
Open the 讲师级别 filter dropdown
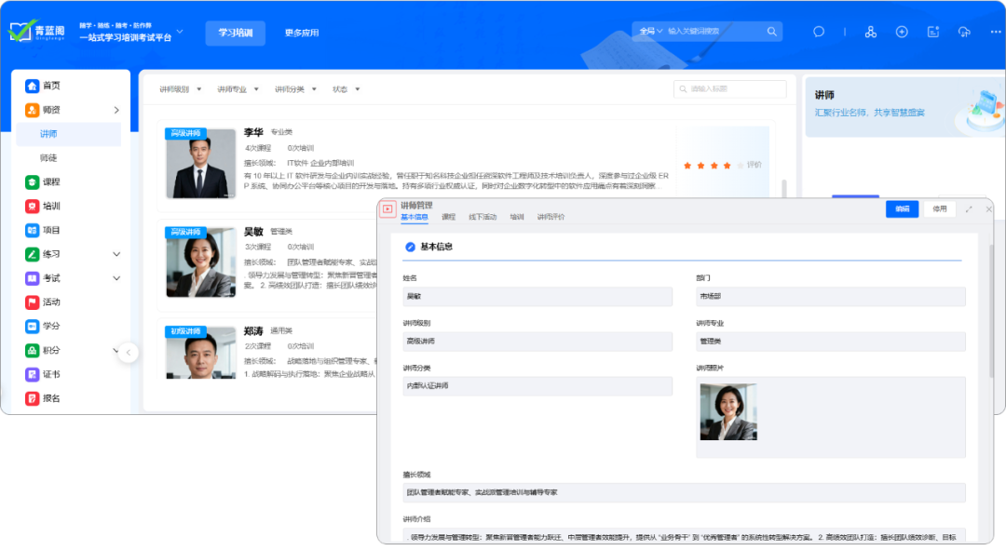pos(179,88)
